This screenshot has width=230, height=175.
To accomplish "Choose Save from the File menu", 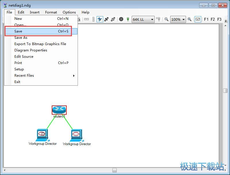I will 41,31.
